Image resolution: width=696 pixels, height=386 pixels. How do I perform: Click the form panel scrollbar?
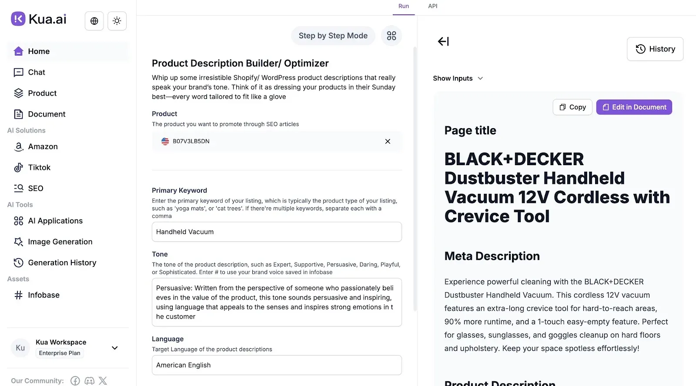(x=415, y=178)
